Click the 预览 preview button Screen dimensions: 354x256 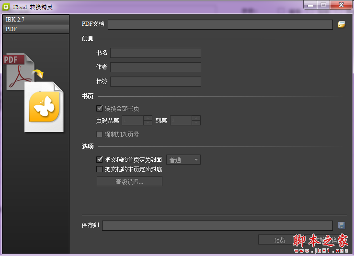[279, 240]
